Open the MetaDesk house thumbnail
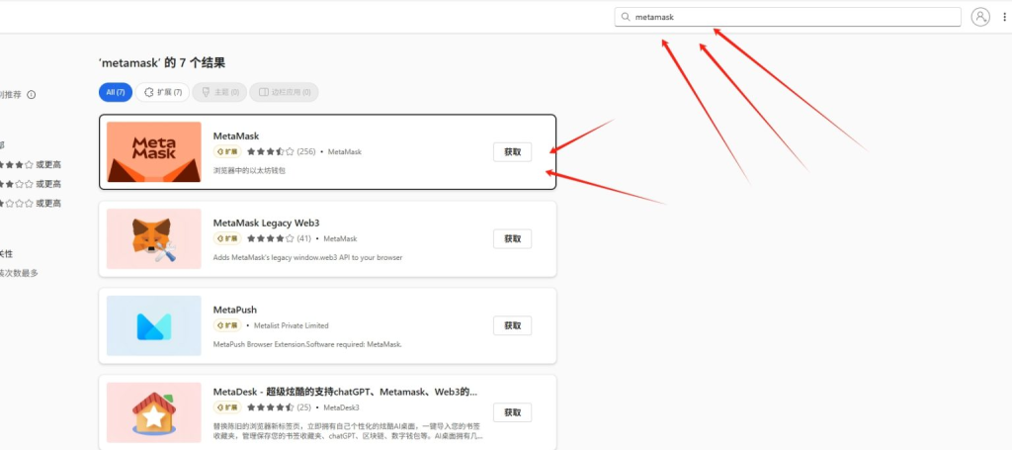 click(x=153, y=412)
